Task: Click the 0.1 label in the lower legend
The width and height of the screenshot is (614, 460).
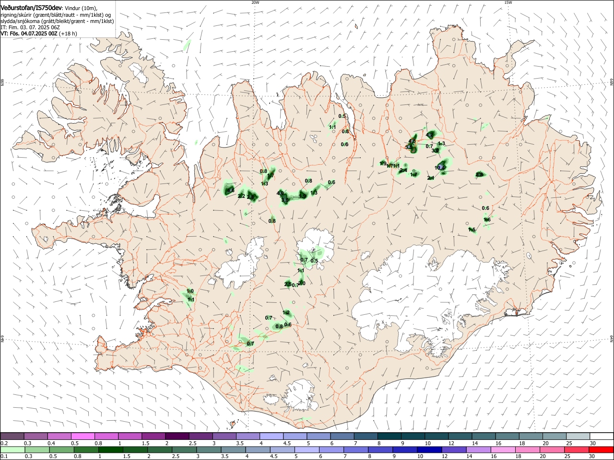Action: 3,457
